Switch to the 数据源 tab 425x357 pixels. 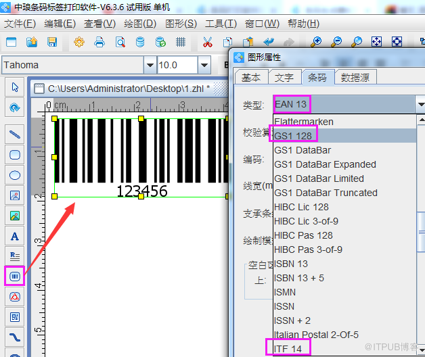[355, 78]
